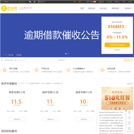Click the 团贷网 logo
Viewport: 134px width, 134px height.
[9, 8]
